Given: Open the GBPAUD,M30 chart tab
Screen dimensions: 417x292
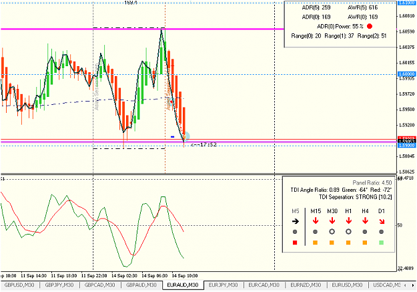Looking at the screenshot, I should pyautogui.click(x=141, y=285).
